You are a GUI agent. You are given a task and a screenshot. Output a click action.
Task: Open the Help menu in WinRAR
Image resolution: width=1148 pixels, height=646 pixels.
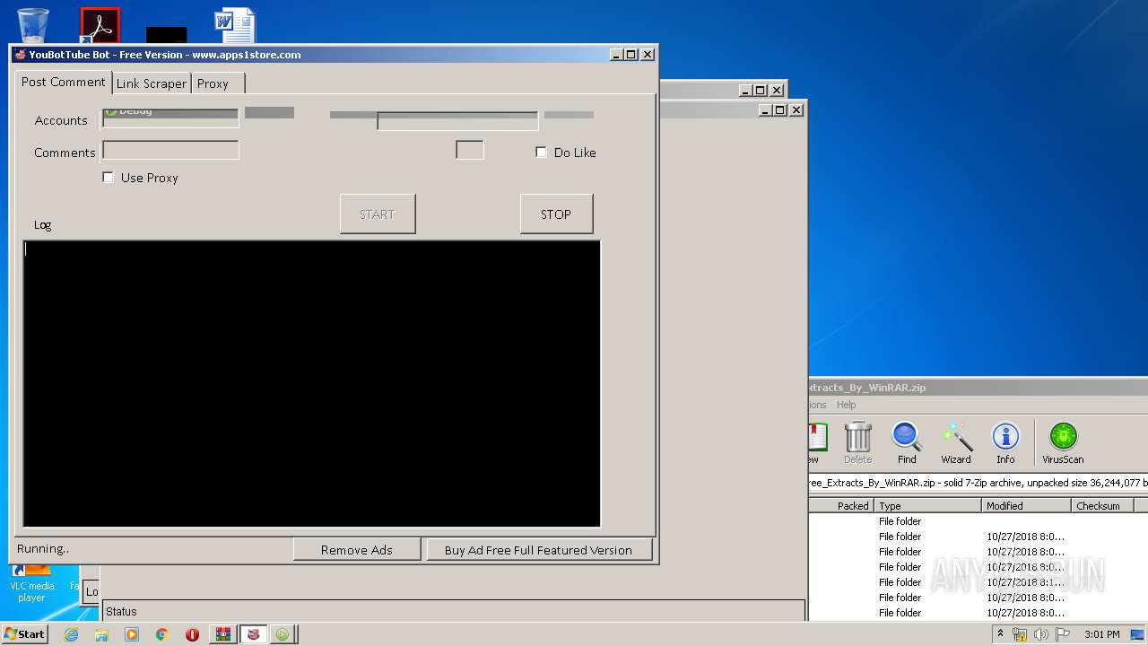(x=846, y=405)
